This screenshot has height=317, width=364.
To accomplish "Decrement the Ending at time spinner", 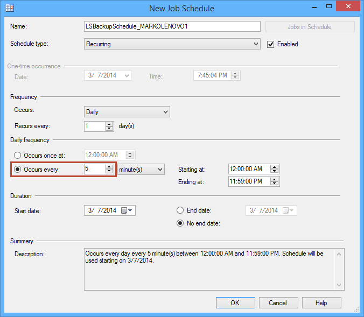I will (275, 184).
